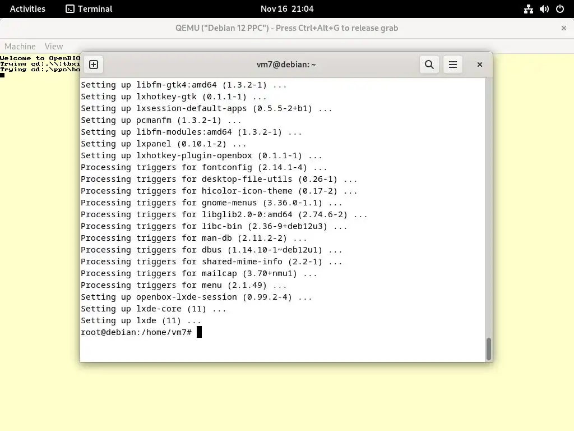Click the volume speaker icon
574x431 pixels.
click(x=544, y=9)
